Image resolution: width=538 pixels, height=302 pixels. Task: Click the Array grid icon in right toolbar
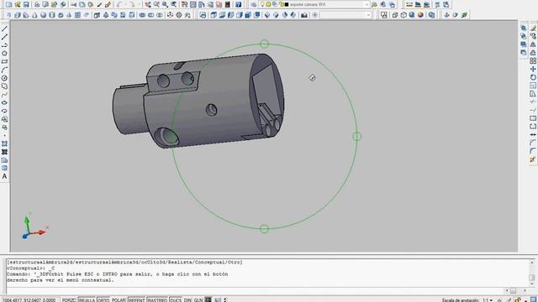(x=533, y=61)
